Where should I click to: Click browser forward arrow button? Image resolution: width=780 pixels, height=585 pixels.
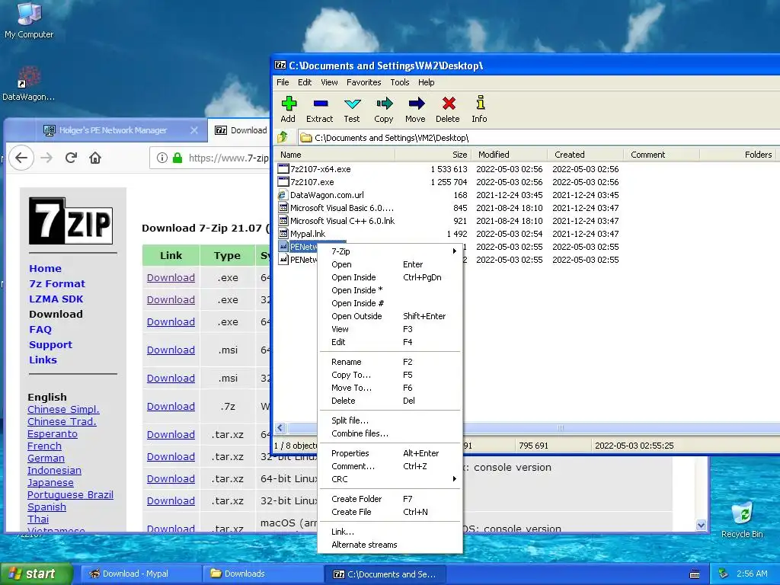46,158
